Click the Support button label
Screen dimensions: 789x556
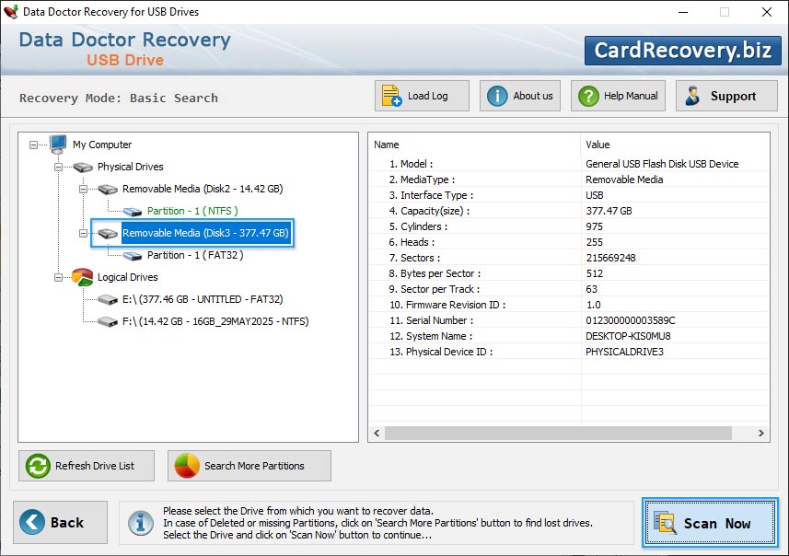click(733, 96)
